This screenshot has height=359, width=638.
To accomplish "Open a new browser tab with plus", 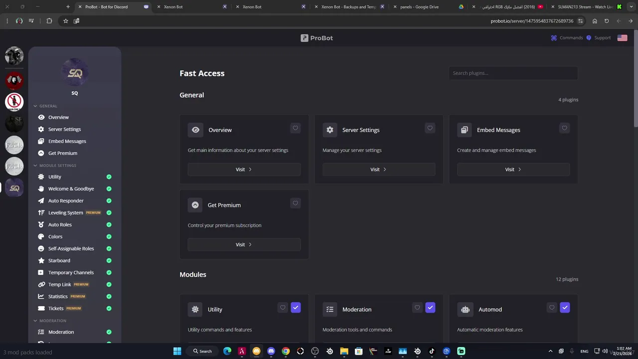I will [x=68, y=7].
